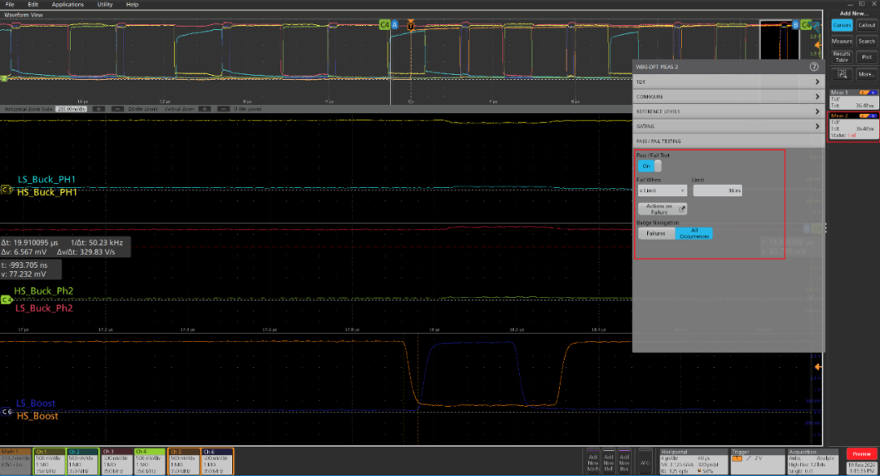Screen dimensions: 880x476
Task: Turn off the Pass/Fail Test switch
Action: [649, 166]
